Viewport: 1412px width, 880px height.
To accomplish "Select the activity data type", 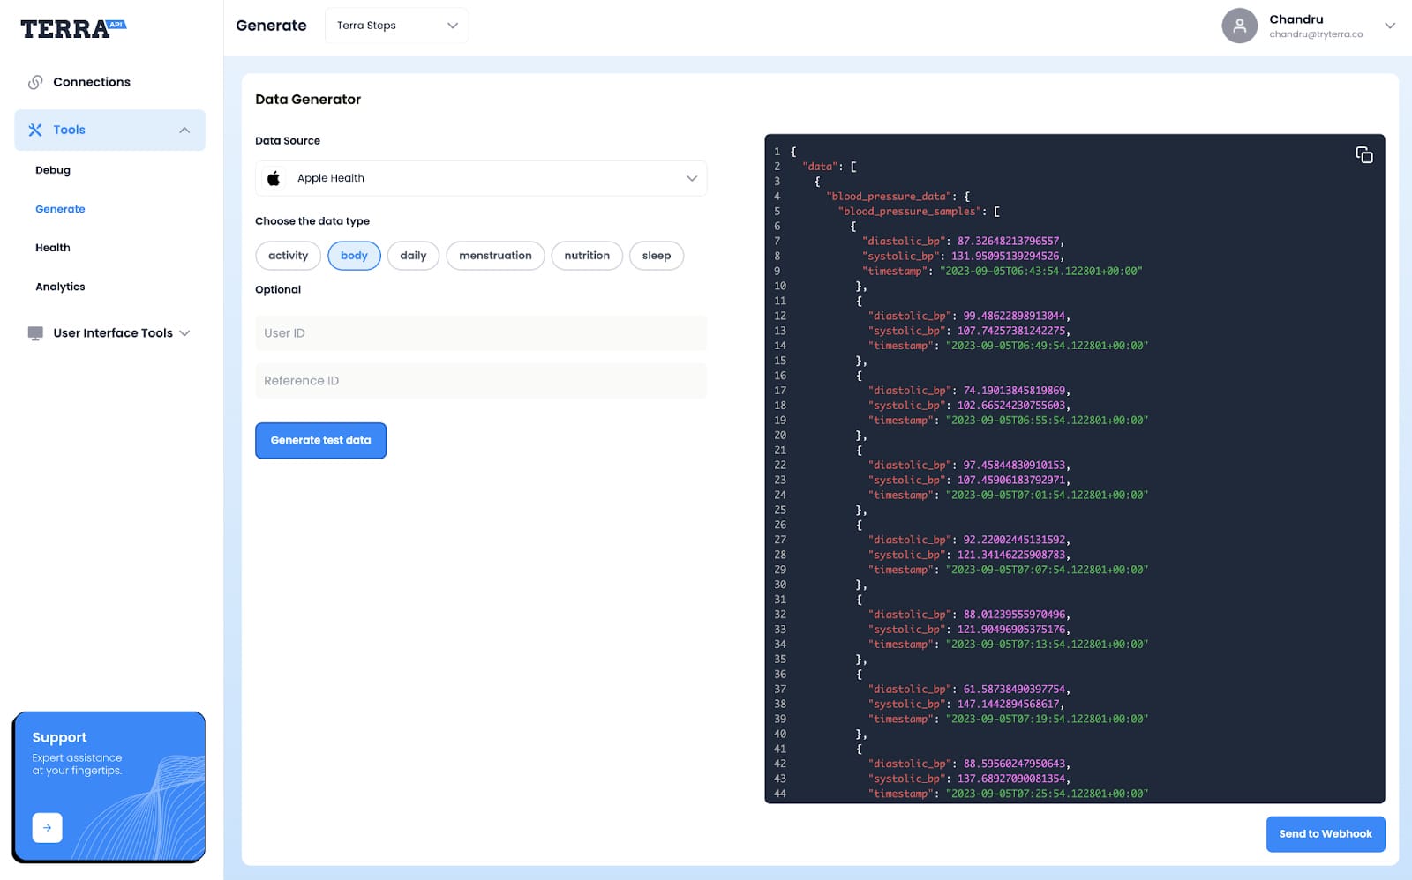I will coord(288,256).
